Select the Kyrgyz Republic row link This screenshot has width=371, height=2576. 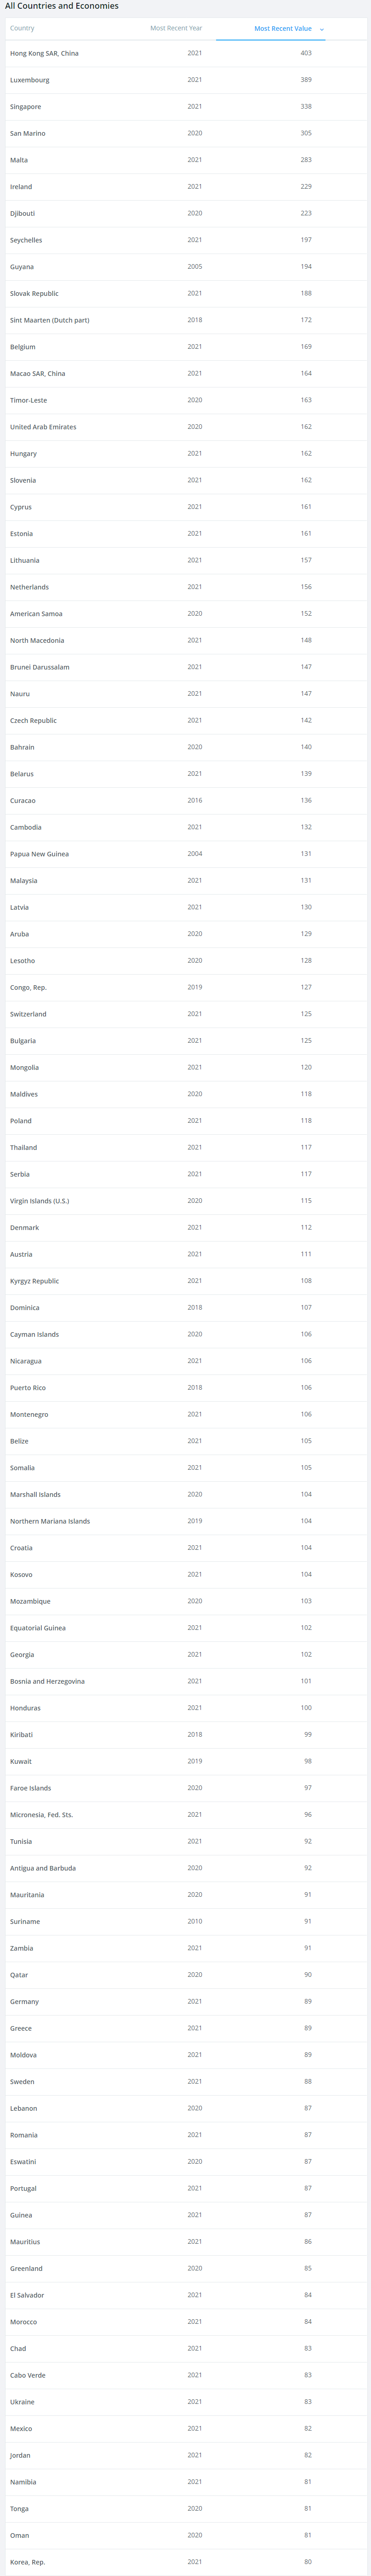pos(34,1281)
